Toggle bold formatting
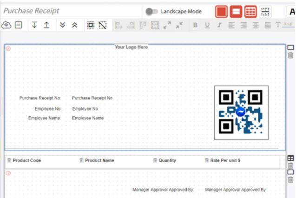The image size is (296, 198). (195, 25)
